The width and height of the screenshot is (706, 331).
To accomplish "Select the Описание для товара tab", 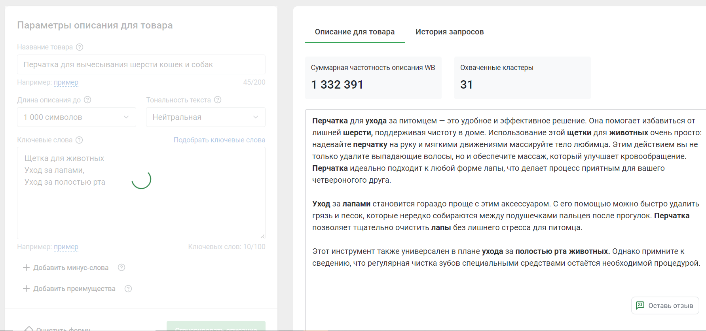I will point(355,32).
